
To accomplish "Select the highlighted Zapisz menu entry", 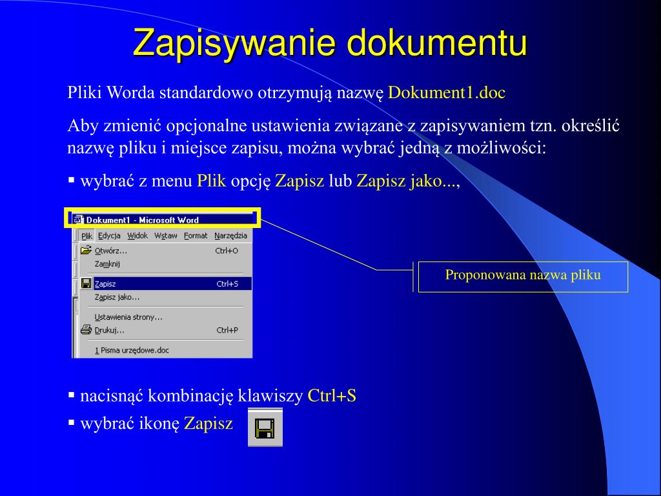I will (166, 284).
